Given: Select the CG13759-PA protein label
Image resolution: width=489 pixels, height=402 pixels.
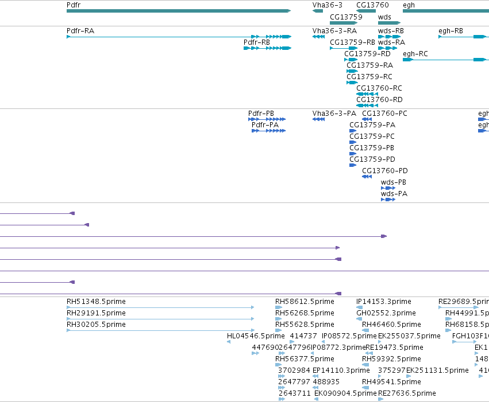Looking at the screenshot, I should tap(372, 125).
